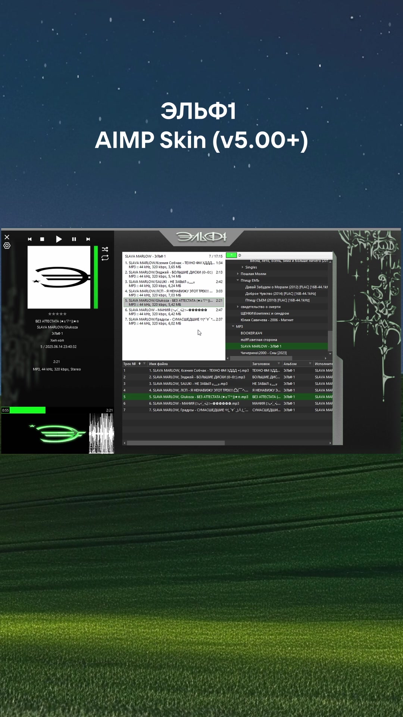
Task: Rate the track with the stars
Action: pyautogui.click(x=57, y=314)
